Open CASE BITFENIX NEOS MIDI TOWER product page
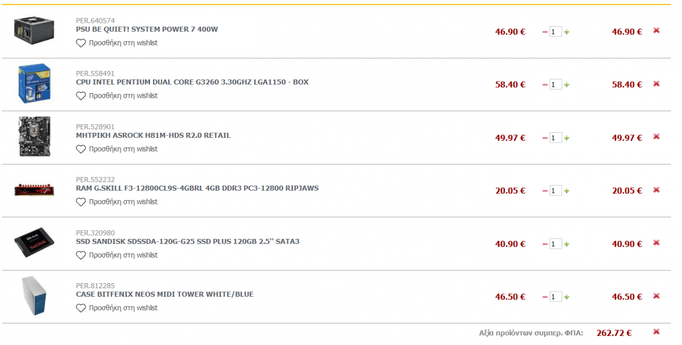Image resolution: width=682 pixels, height=345 pixels. tap(165, 294)
